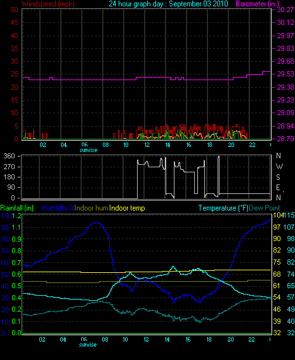This screenshot has width=295, height=360.
Task: Click the Barometer (in.) legend label
Action: click(x=258, y=4)
